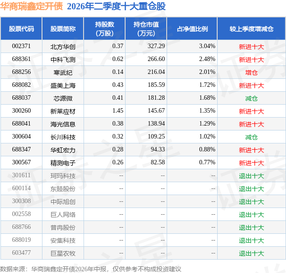The height and width of the screenshot is (273, 286).
Task: Click the 持股数(万股) column header
Action: tap(104, 29)
